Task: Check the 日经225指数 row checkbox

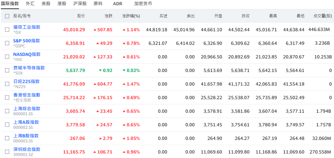Action: [7, 84]
